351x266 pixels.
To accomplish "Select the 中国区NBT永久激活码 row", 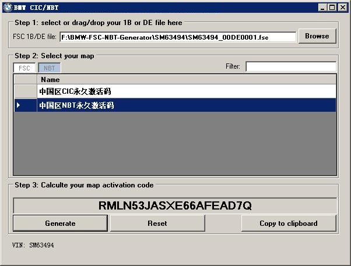I will pyautogui.click(x=187, y=105).
